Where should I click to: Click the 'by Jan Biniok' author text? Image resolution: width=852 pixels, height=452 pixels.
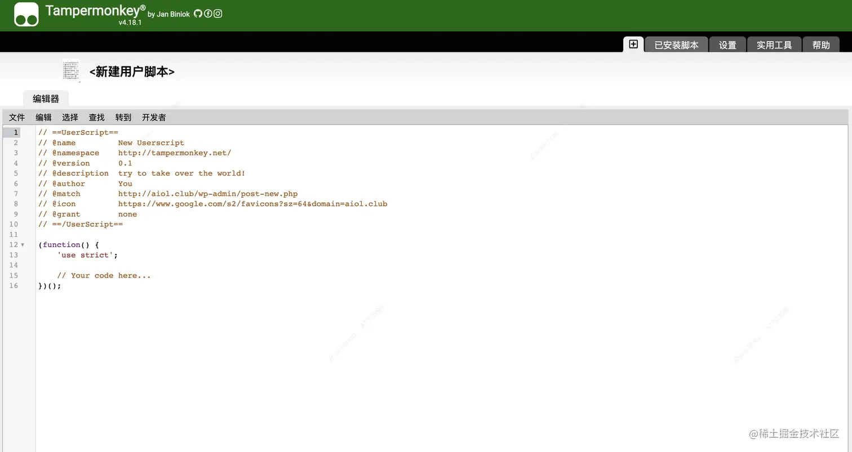click(168, 14)
